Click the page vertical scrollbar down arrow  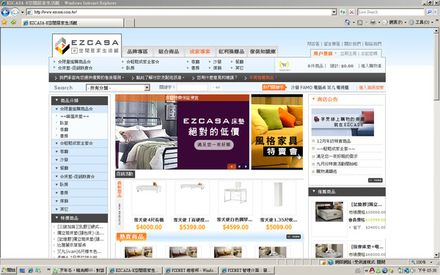[436, 255]
